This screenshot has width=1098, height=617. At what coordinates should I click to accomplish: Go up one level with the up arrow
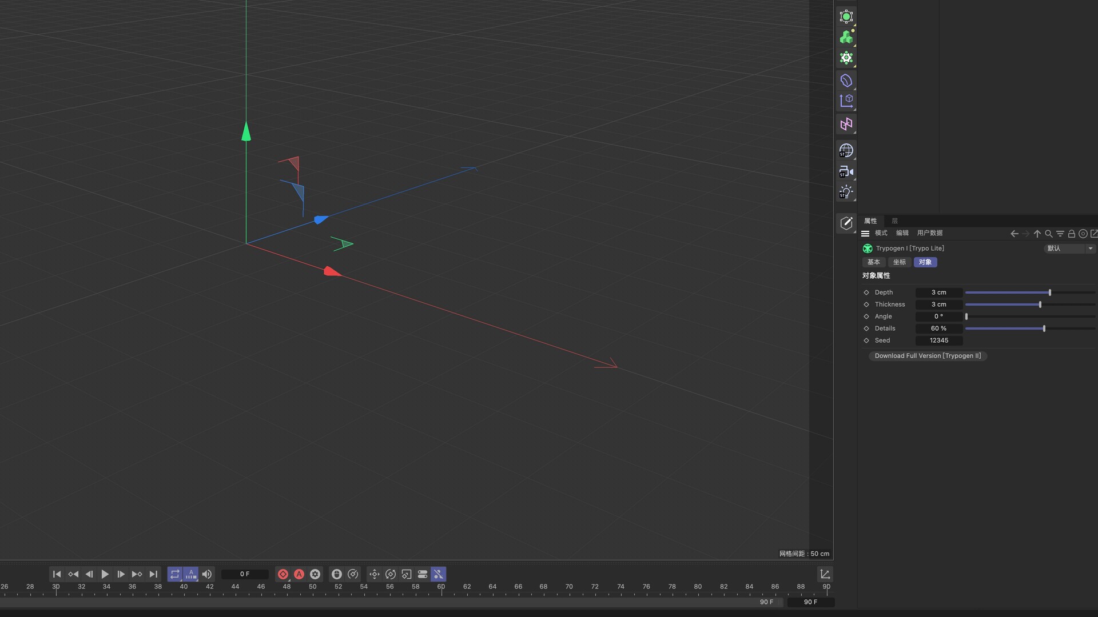click(1037, 234)
